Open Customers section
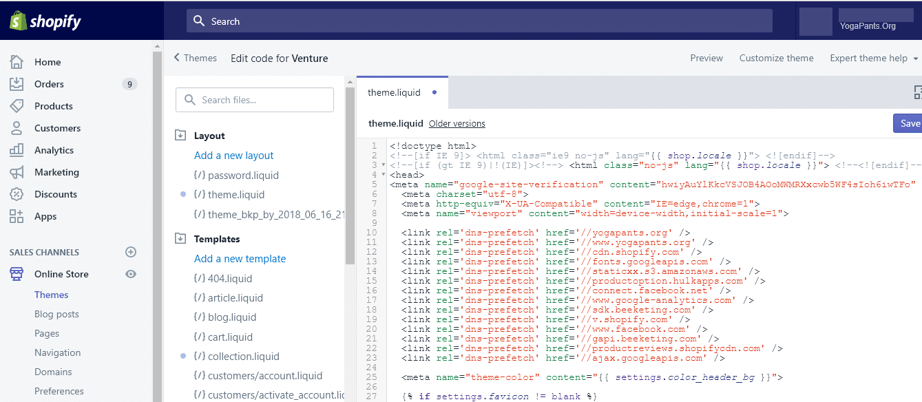 [x=57, y=128]
